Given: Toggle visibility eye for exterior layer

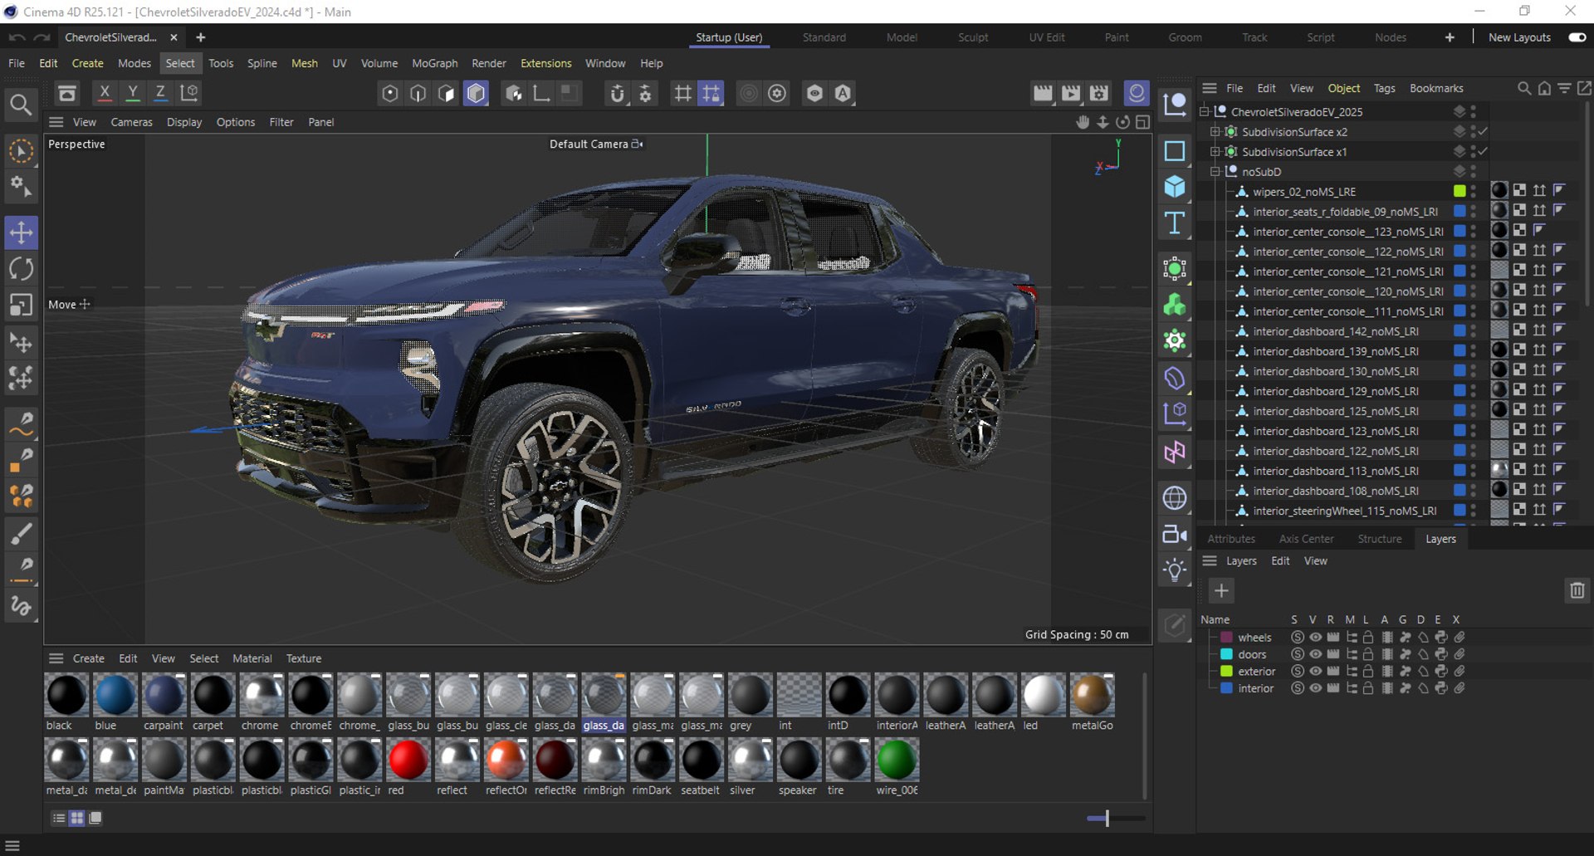Looking at the screenshot, I should point(1315,671).
